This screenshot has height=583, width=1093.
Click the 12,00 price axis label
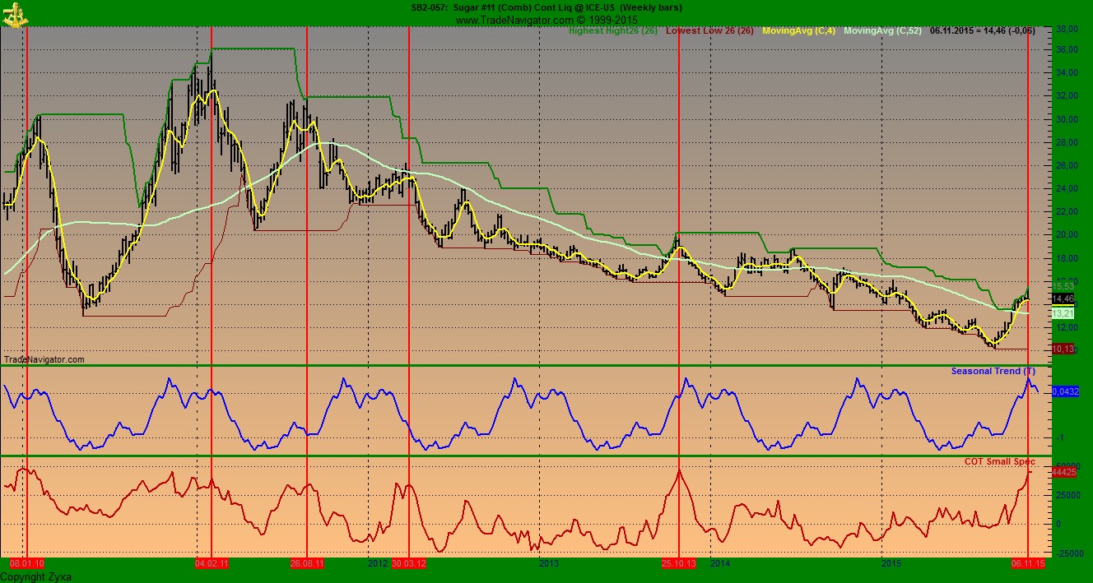pyautogui.click(x=1067, y=327)
